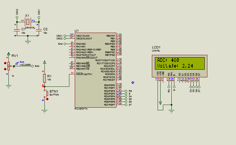236x145 pixels.
Task: Click the E terminal under the LCD
Action: point(174,87)
